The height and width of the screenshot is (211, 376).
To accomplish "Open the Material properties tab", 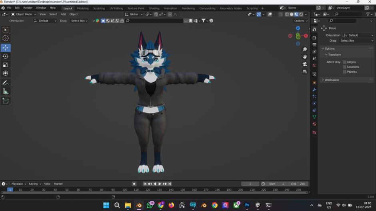I will click(x=314, y=124).
